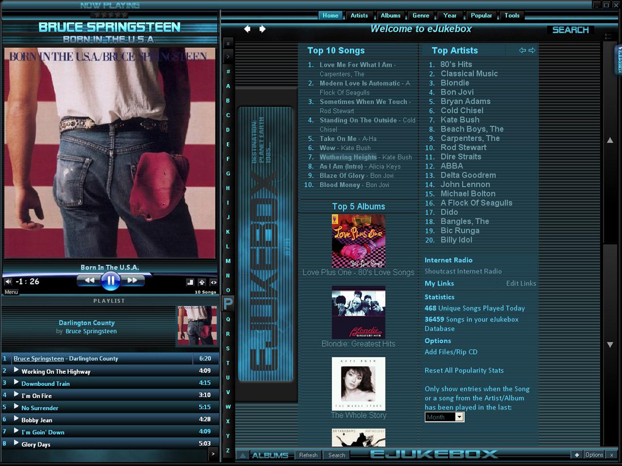This screenshot has height=466, width=622.
Task: Open Shoutcast Internet Radio link
Action: tap(463, 271)
